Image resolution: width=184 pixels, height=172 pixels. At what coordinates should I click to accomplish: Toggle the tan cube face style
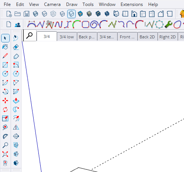point(89,14)
